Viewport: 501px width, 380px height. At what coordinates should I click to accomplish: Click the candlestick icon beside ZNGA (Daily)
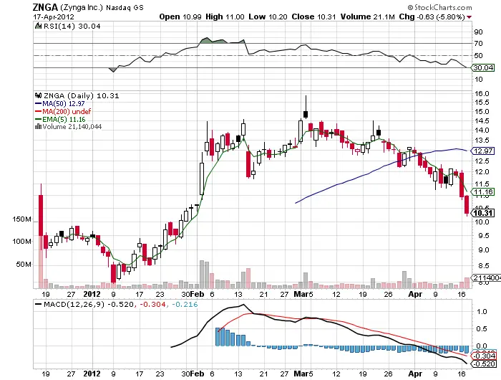click(39, 95)
